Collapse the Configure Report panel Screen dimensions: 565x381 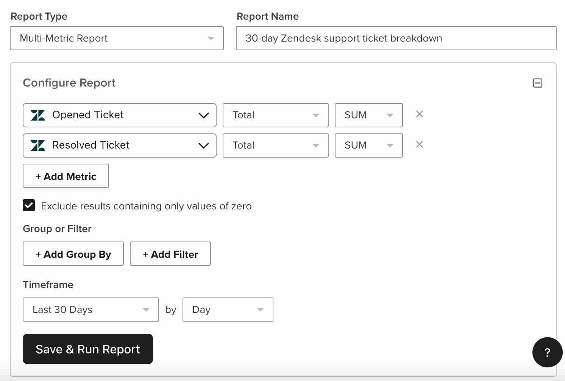[x=538, y=83]
